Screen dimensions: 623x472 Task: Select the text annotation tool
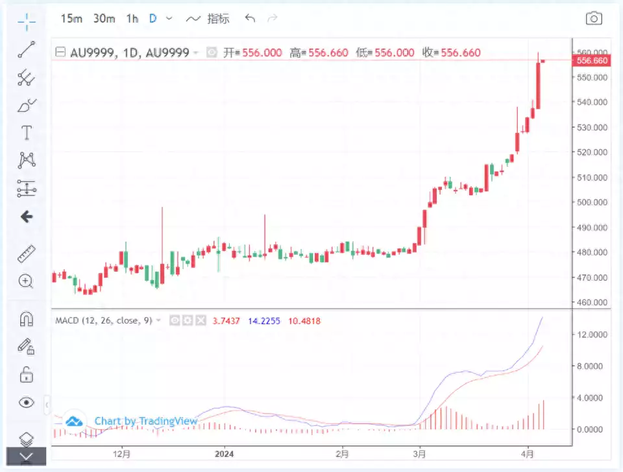coord(27,133)
